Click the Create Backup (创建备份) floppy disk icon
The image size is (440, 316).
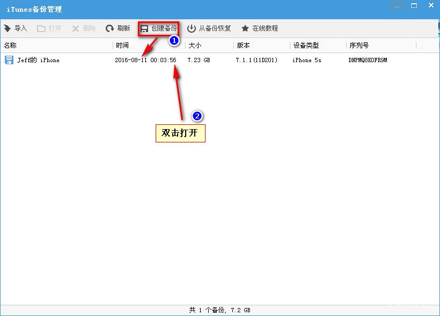point(144,28)
